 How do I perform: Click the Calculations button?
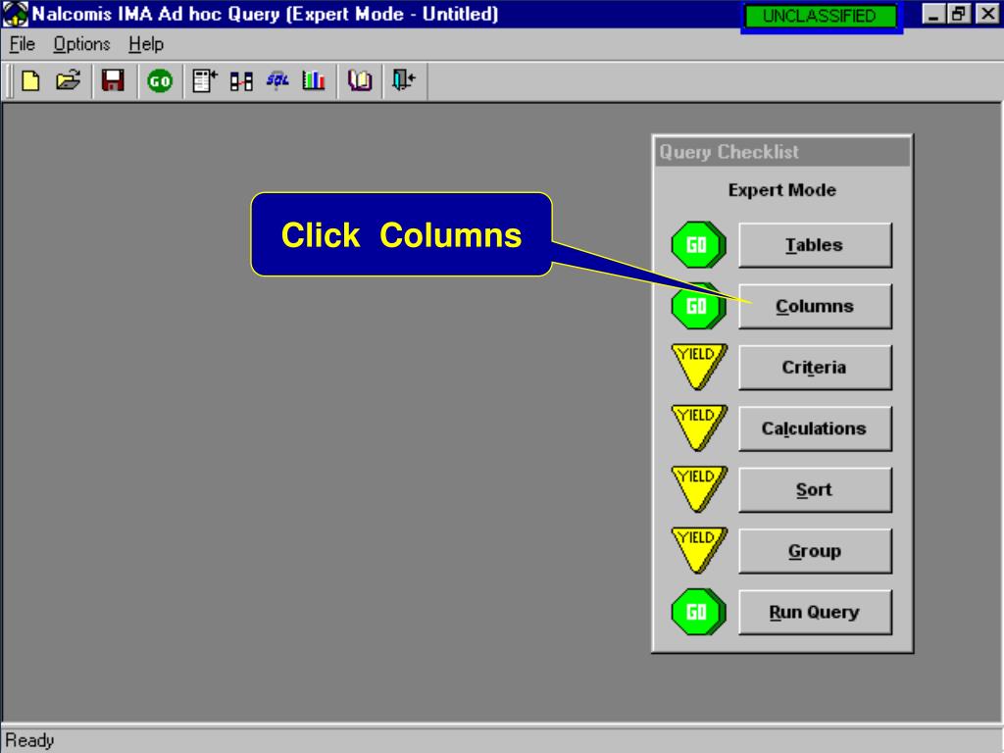click(x=815, y=428)
